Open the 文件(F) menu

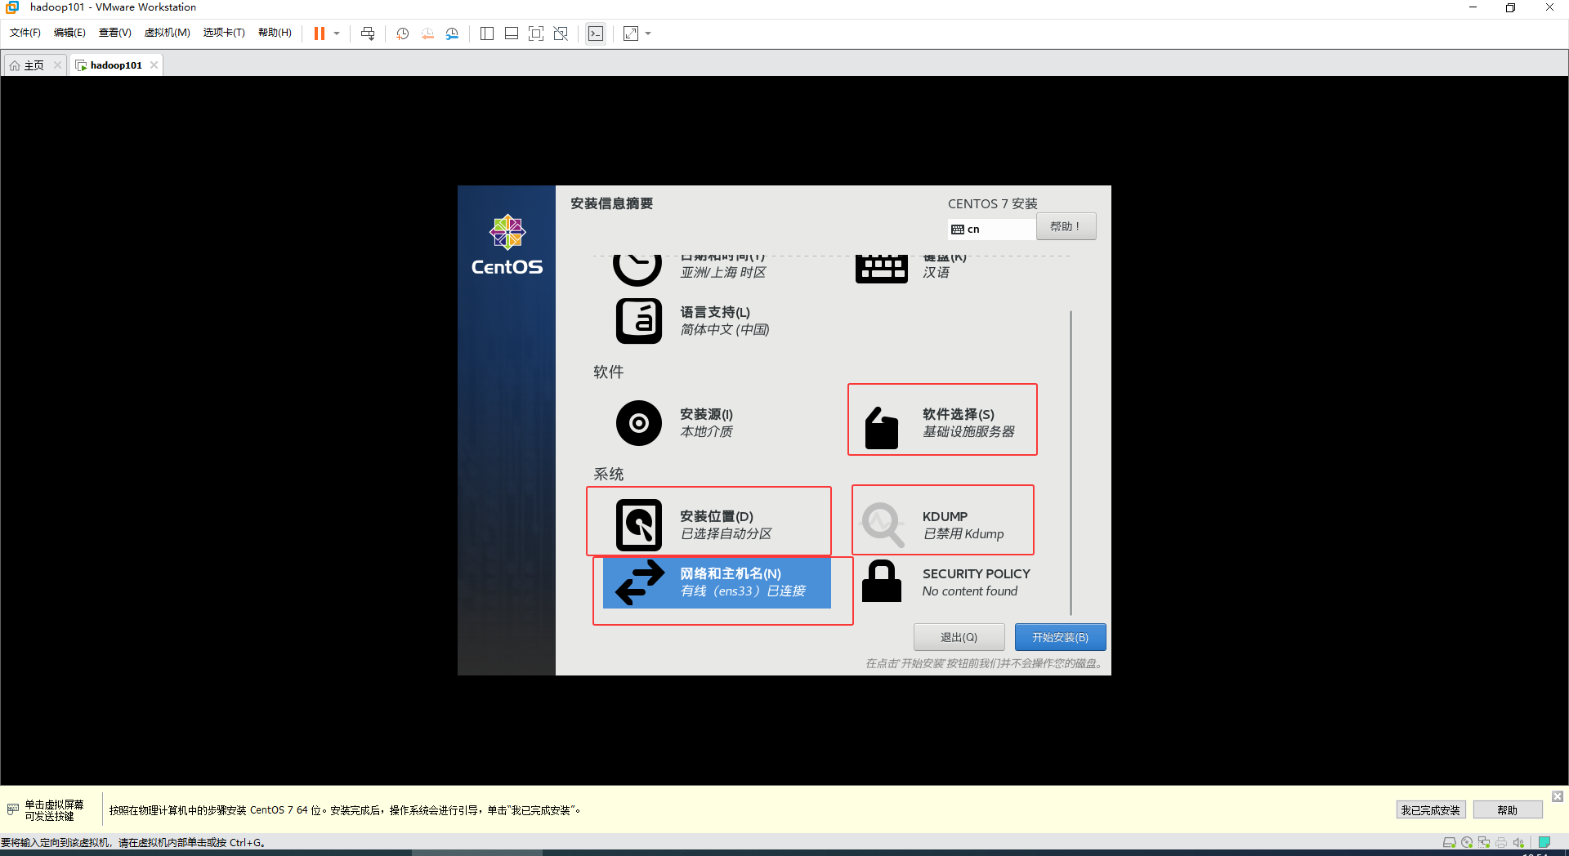(x=25, y=33)
